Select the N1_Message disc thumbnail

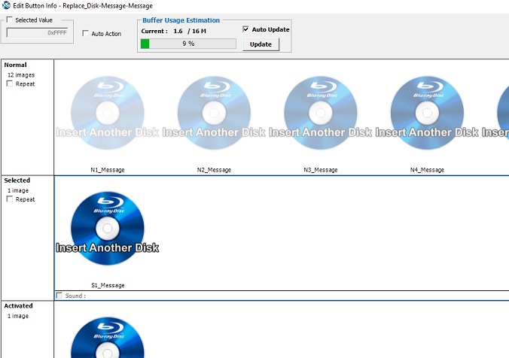[x=108, y=113]
